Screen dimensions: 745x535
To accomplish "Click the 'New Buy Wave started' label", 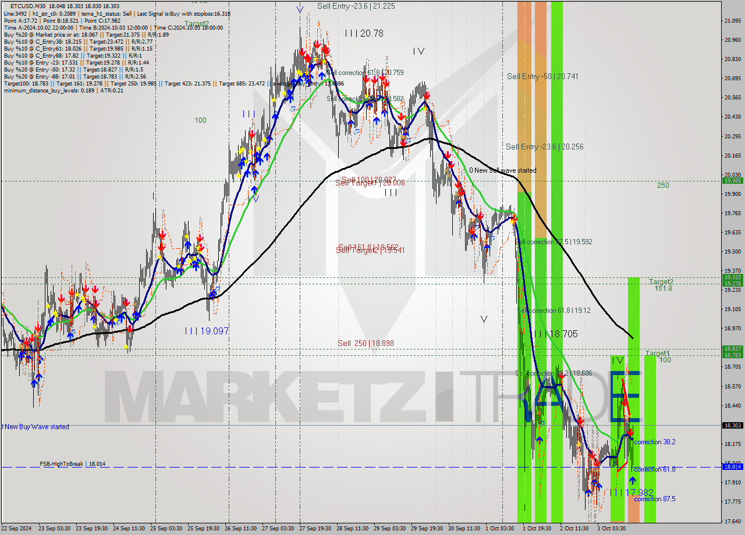I will point(36,427).
